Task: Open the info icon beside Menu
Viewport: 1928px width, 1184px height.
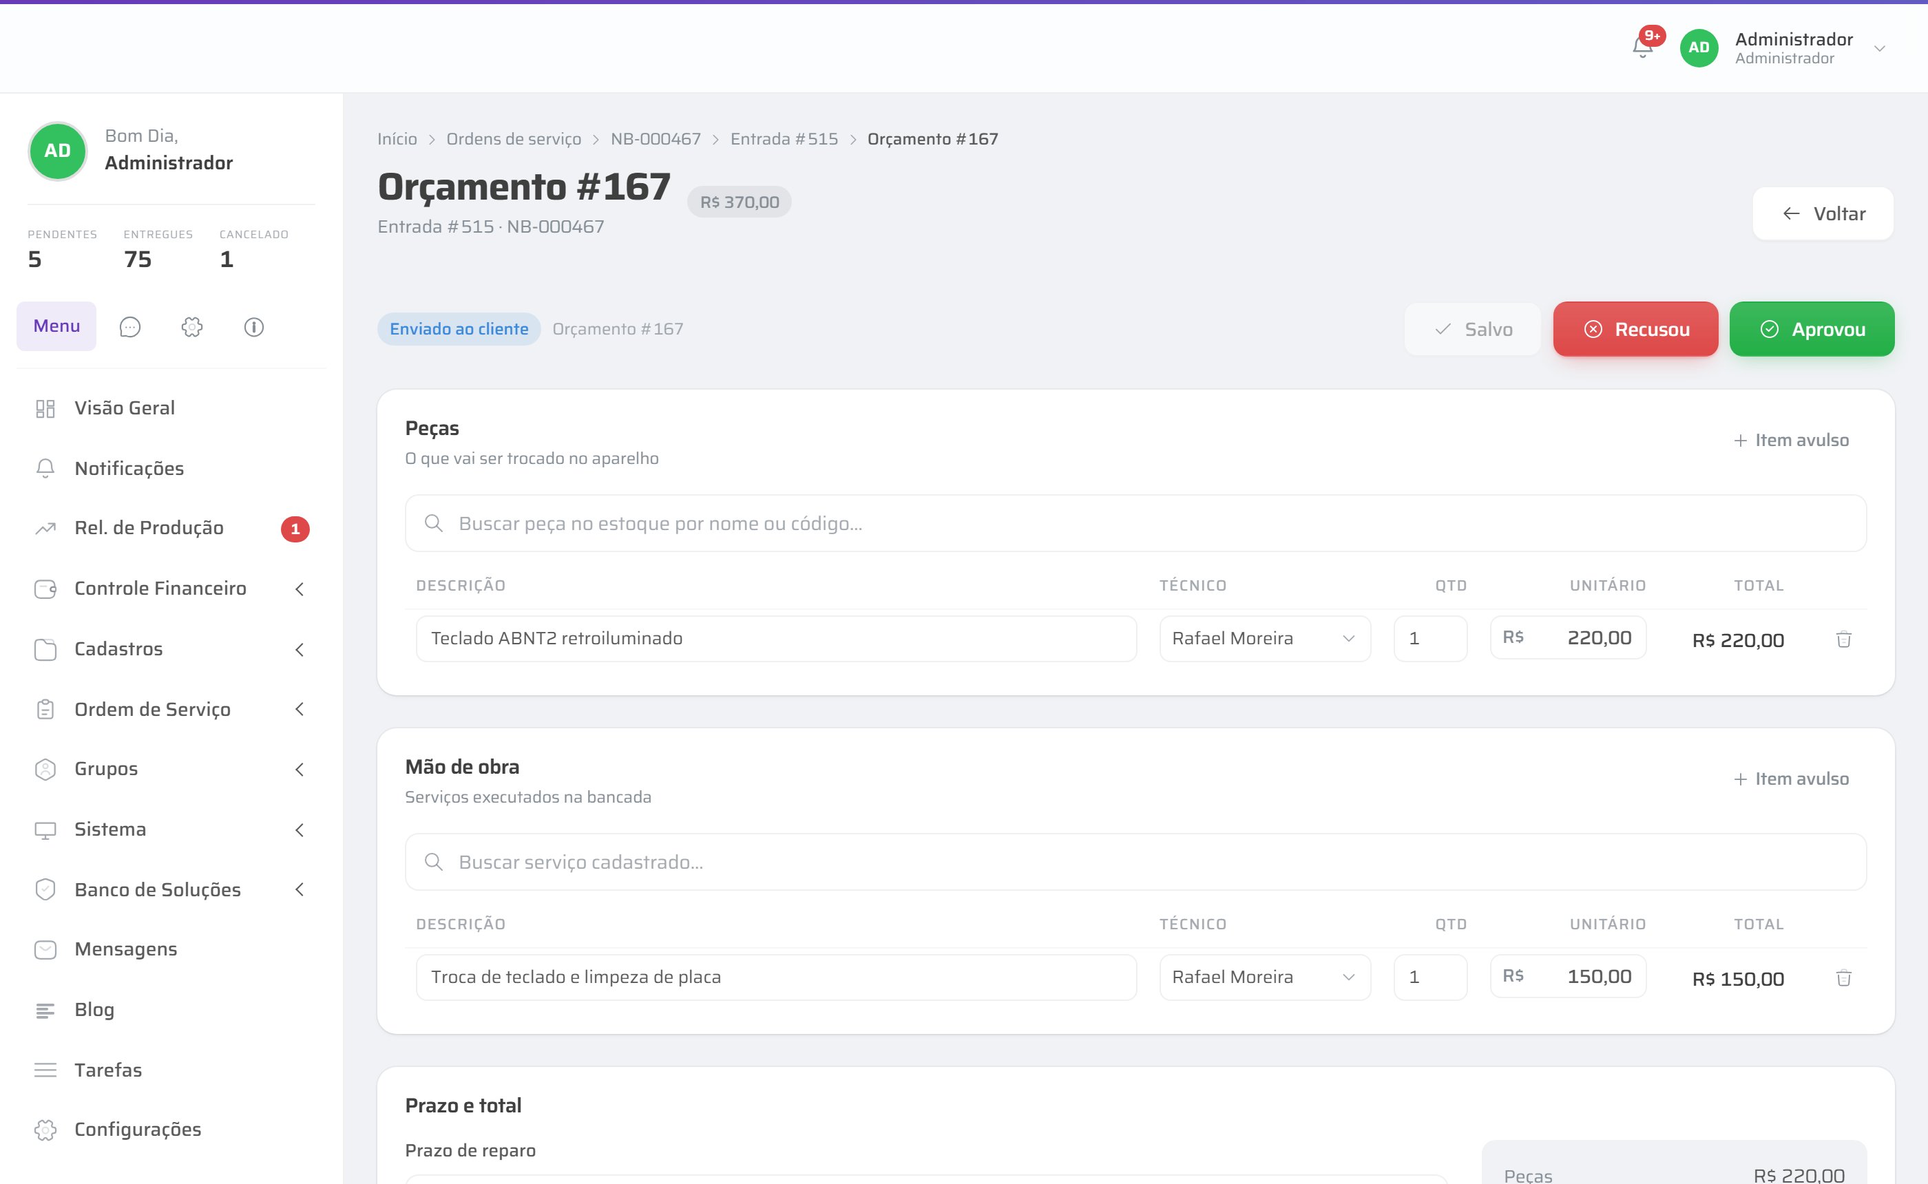Action: [253, 328]
